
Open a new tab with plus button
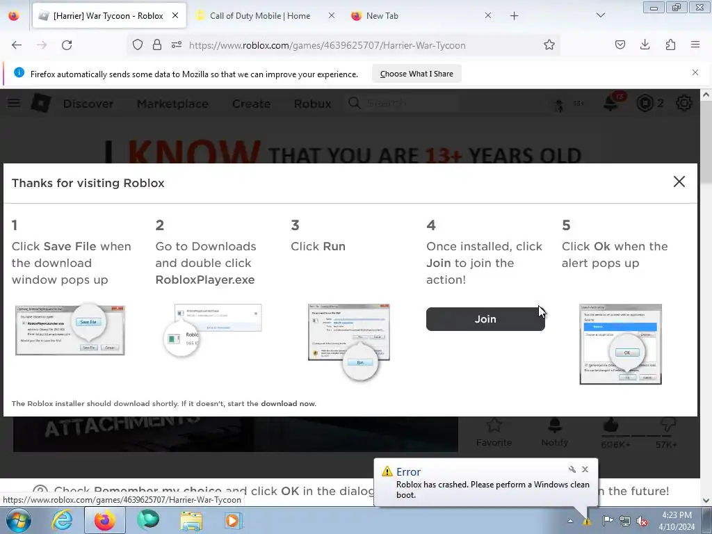click(514, 16)
